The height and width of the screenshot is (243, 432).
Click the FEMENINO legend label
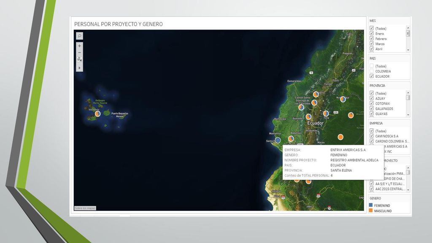click(x=382, y=205)
